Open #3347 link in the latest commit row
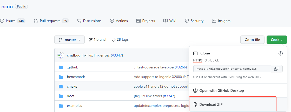The height and width of the screenshot is (112, 291). point(117,55)
